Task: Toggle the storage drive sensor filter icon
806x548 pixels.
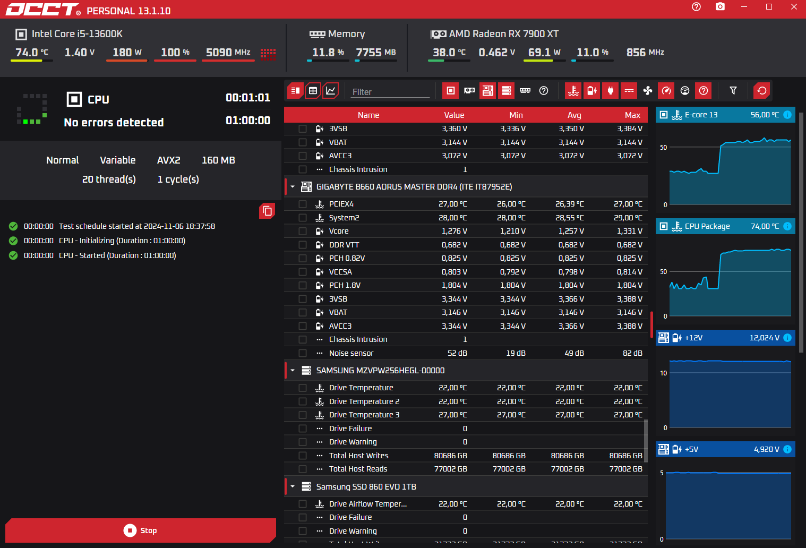Action: (x=507, y=91)
